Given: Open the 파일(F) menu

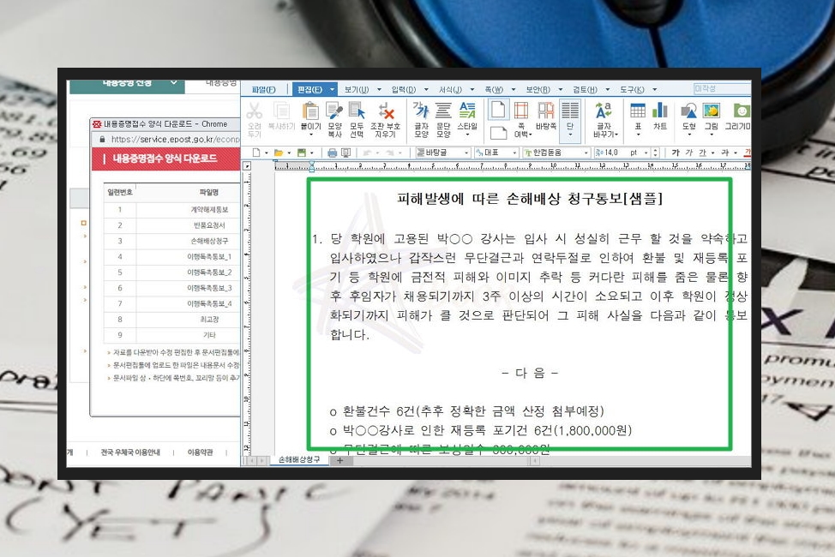Looking at the screenshot, I should 263,89.
